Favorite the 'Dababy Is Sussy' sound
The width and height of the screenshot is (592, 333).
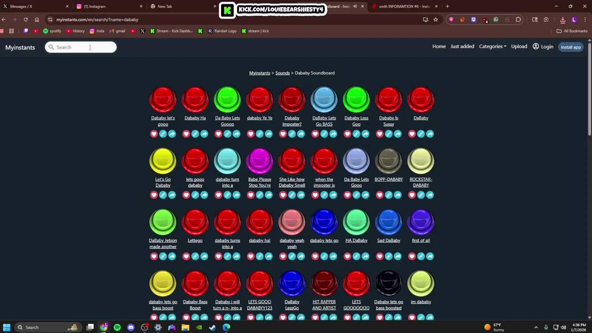(380, 134)
